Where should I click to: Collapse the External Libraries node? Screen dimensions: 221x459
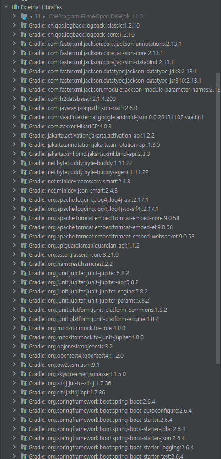pyautogui.click(x=5, y=7)
